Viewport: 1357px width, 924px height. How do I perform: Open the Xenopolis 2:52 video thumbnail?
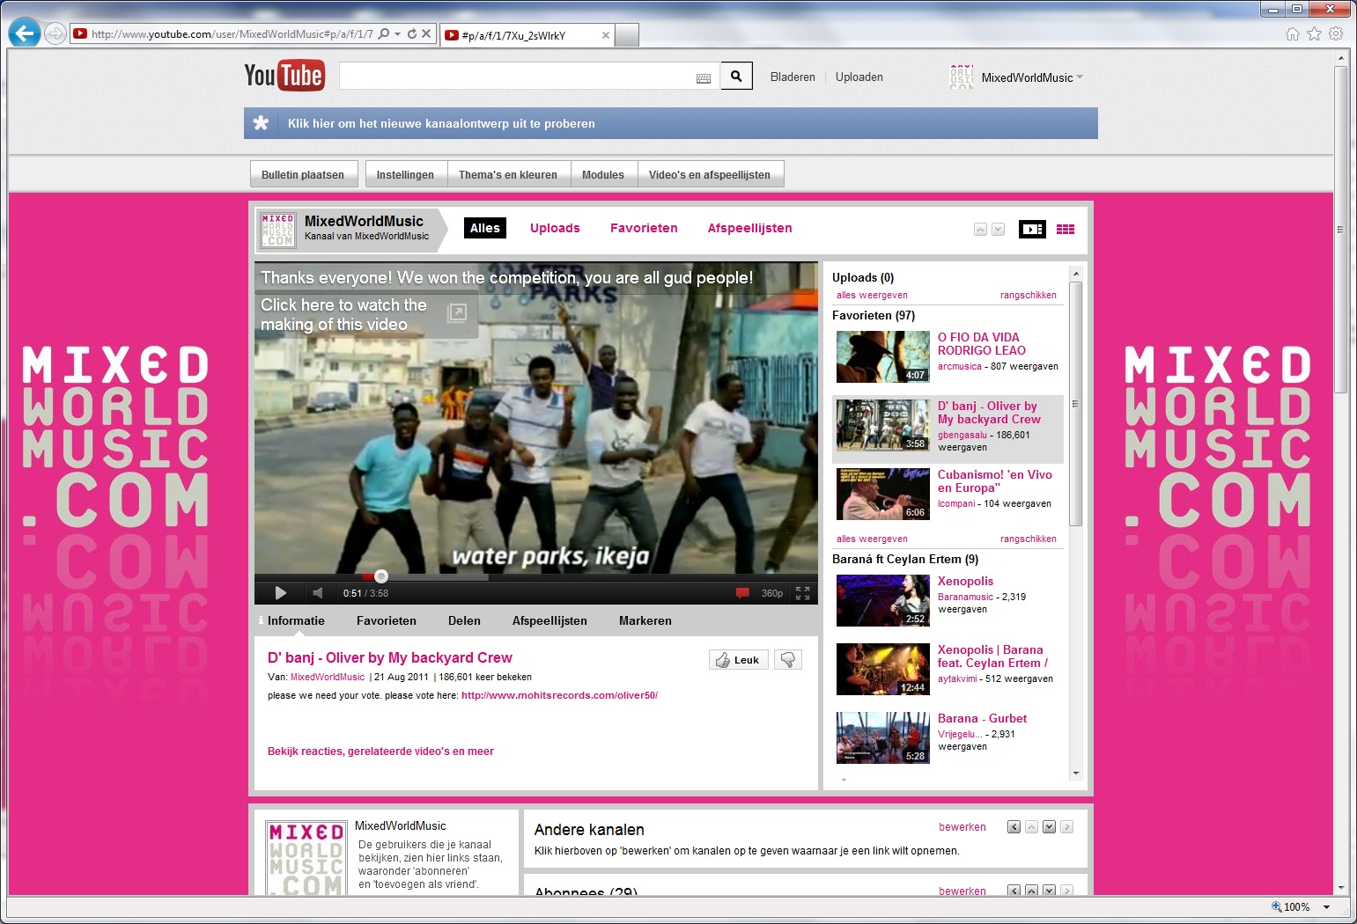882,600
